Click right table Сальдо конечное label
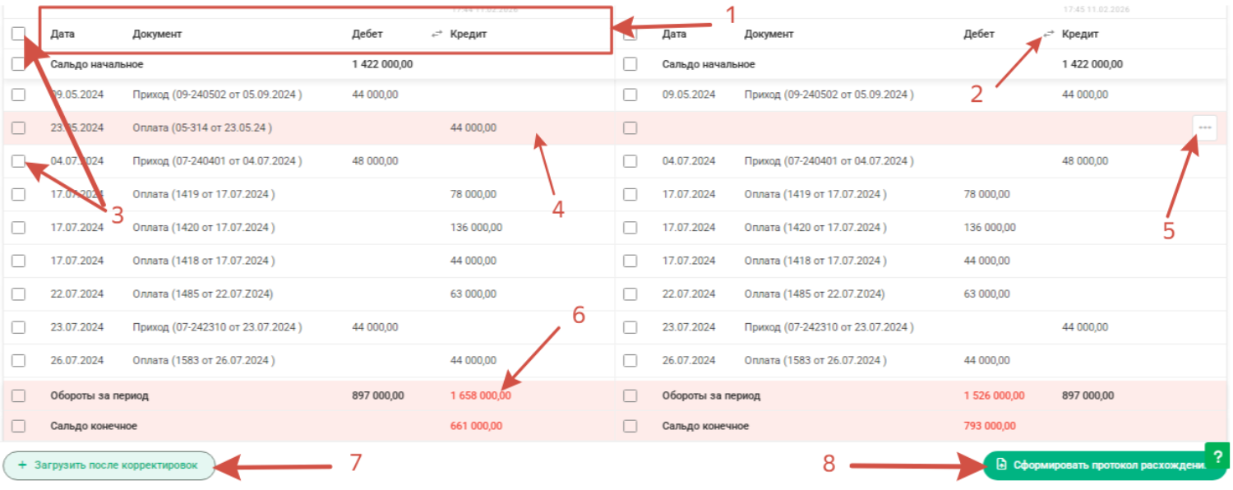The image size is (1233, 490). [x=705, y=426]
